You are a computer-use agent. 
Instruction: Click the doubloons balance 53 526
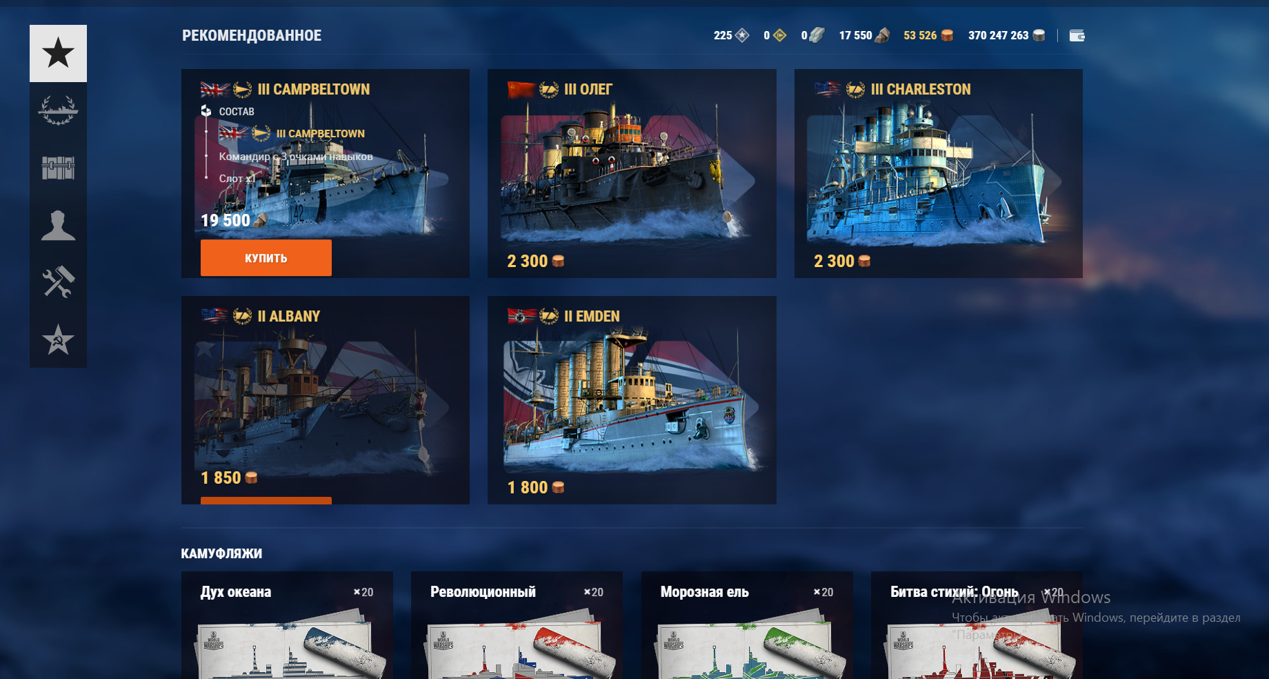point(928,35)
